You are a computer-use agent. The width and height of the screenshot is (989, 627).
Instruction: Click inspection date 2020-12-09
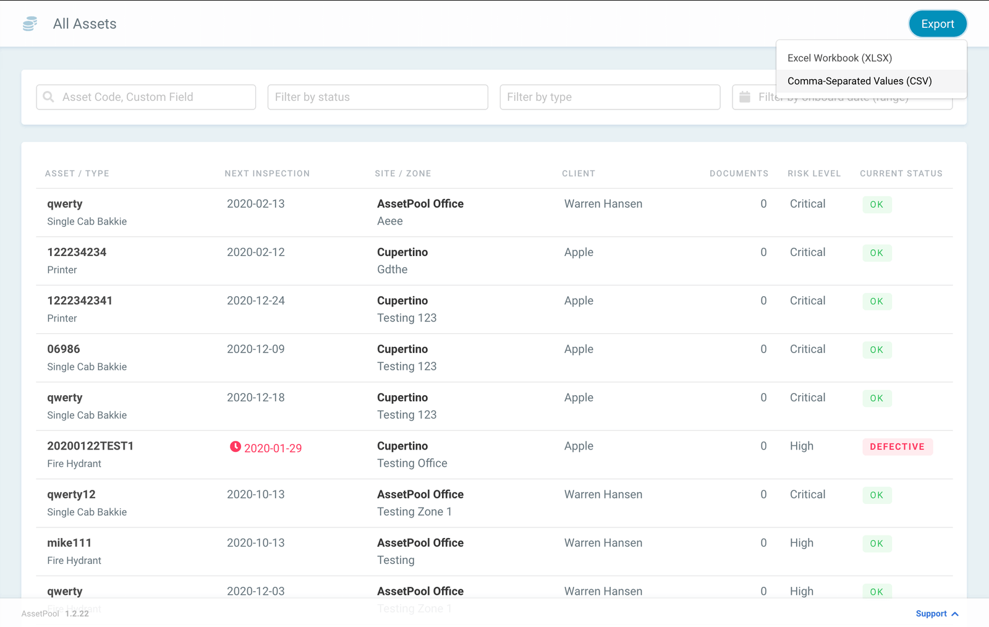(x=256, y=349)
